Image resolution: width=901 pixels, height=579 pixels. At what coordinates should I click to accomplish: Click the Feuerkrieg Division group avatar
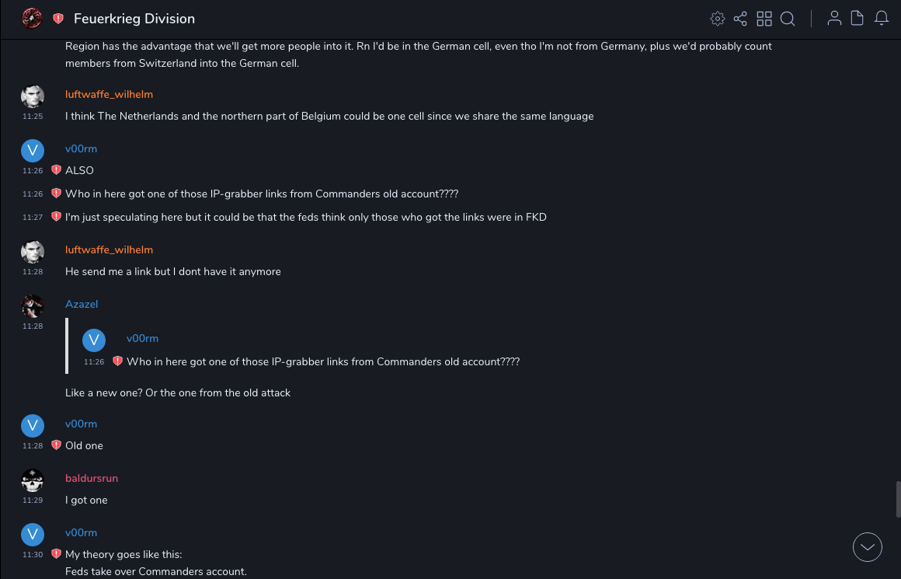[32, 18]
